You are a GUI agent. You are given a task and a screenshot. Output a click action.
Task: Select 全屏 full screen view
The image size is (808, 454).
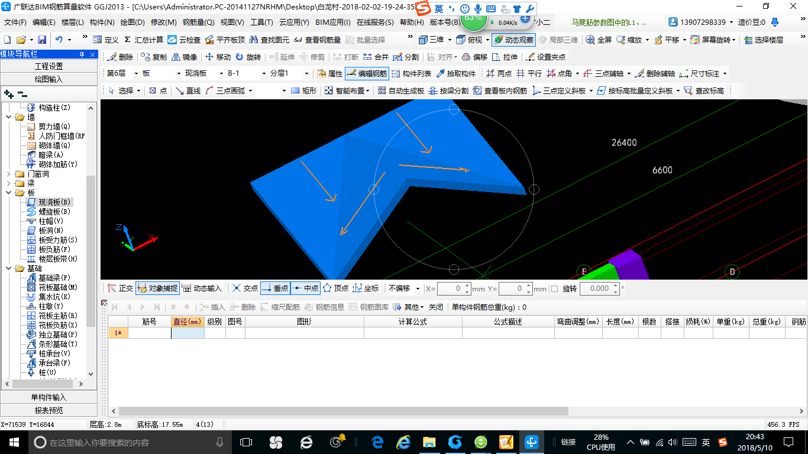[x=599, y=40]
